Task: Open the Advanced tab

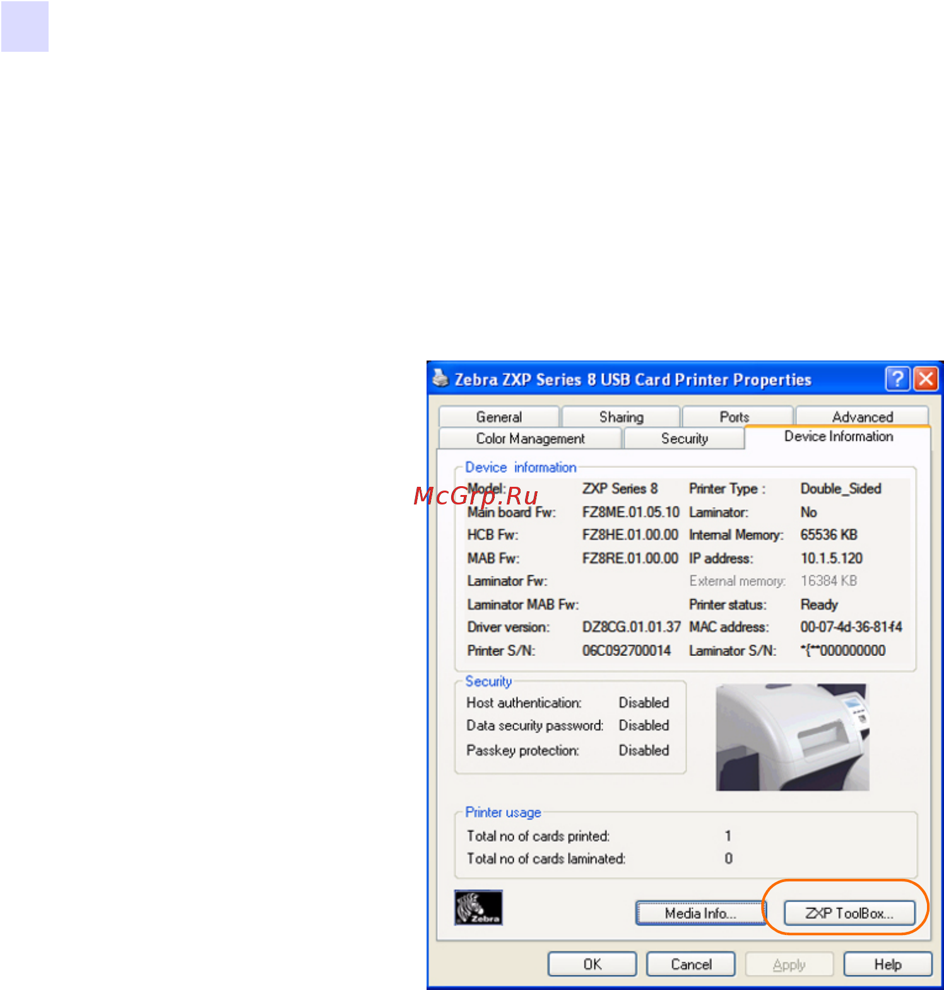Action: [862, 417]
